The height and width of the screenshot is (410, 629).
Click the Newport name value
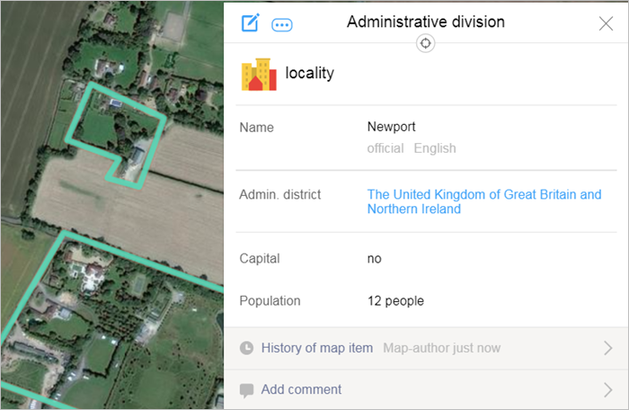(391, 127)
